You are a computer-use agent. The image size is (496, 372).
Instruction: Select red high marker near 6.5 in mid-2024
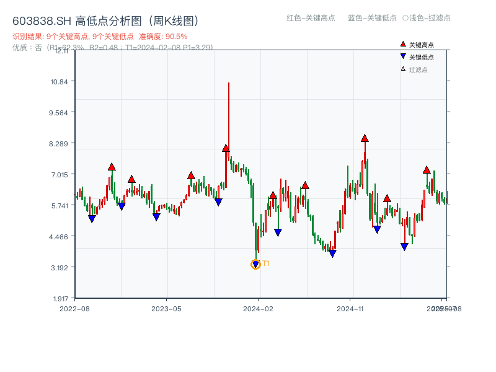click(x=305, y=185)
